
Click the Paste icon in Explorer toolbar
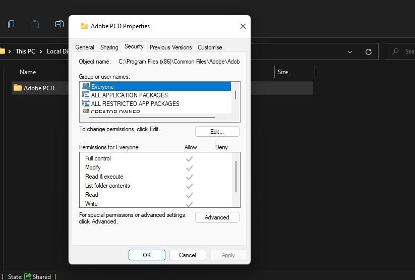point(35,24)
